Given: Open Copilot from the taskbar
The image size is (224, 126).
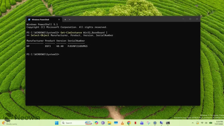Looking at the screenshot, I should point(96,123).
